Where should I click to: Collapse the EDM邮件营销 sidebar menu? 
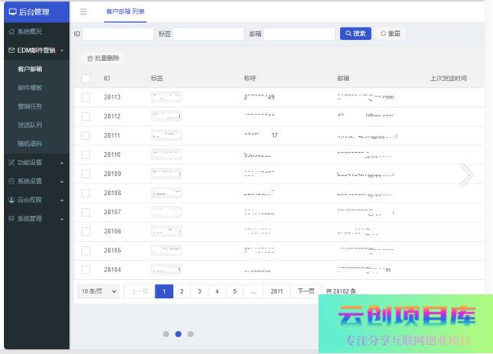(37, 50)
